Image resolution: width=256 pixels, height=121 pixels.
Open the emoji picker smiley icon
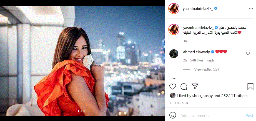coord(173,115)
